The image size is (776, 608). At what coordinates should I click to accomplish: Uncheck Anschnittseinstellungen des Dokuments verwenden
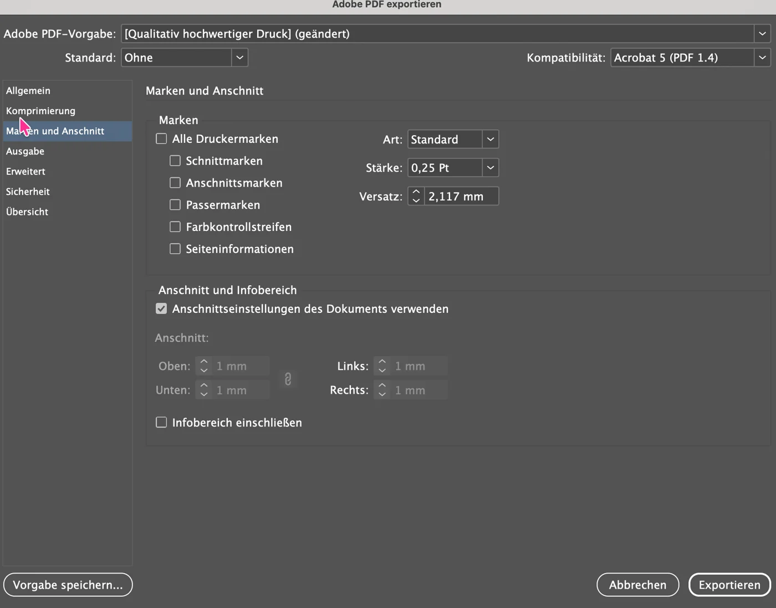(161, 309)
